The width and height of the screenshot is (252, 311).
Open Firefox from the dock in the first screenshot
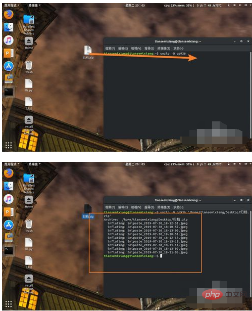tap(9, 14)
